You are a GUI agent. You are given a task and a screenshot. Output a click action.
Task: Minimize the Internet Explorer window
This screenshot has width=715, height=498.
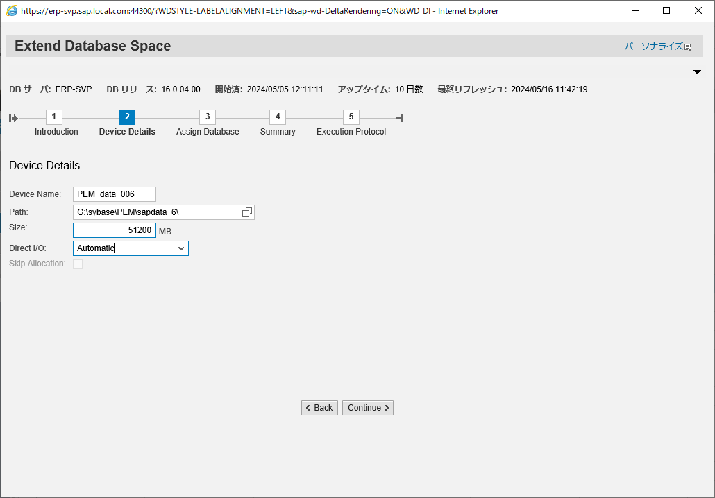pos(634,10)
